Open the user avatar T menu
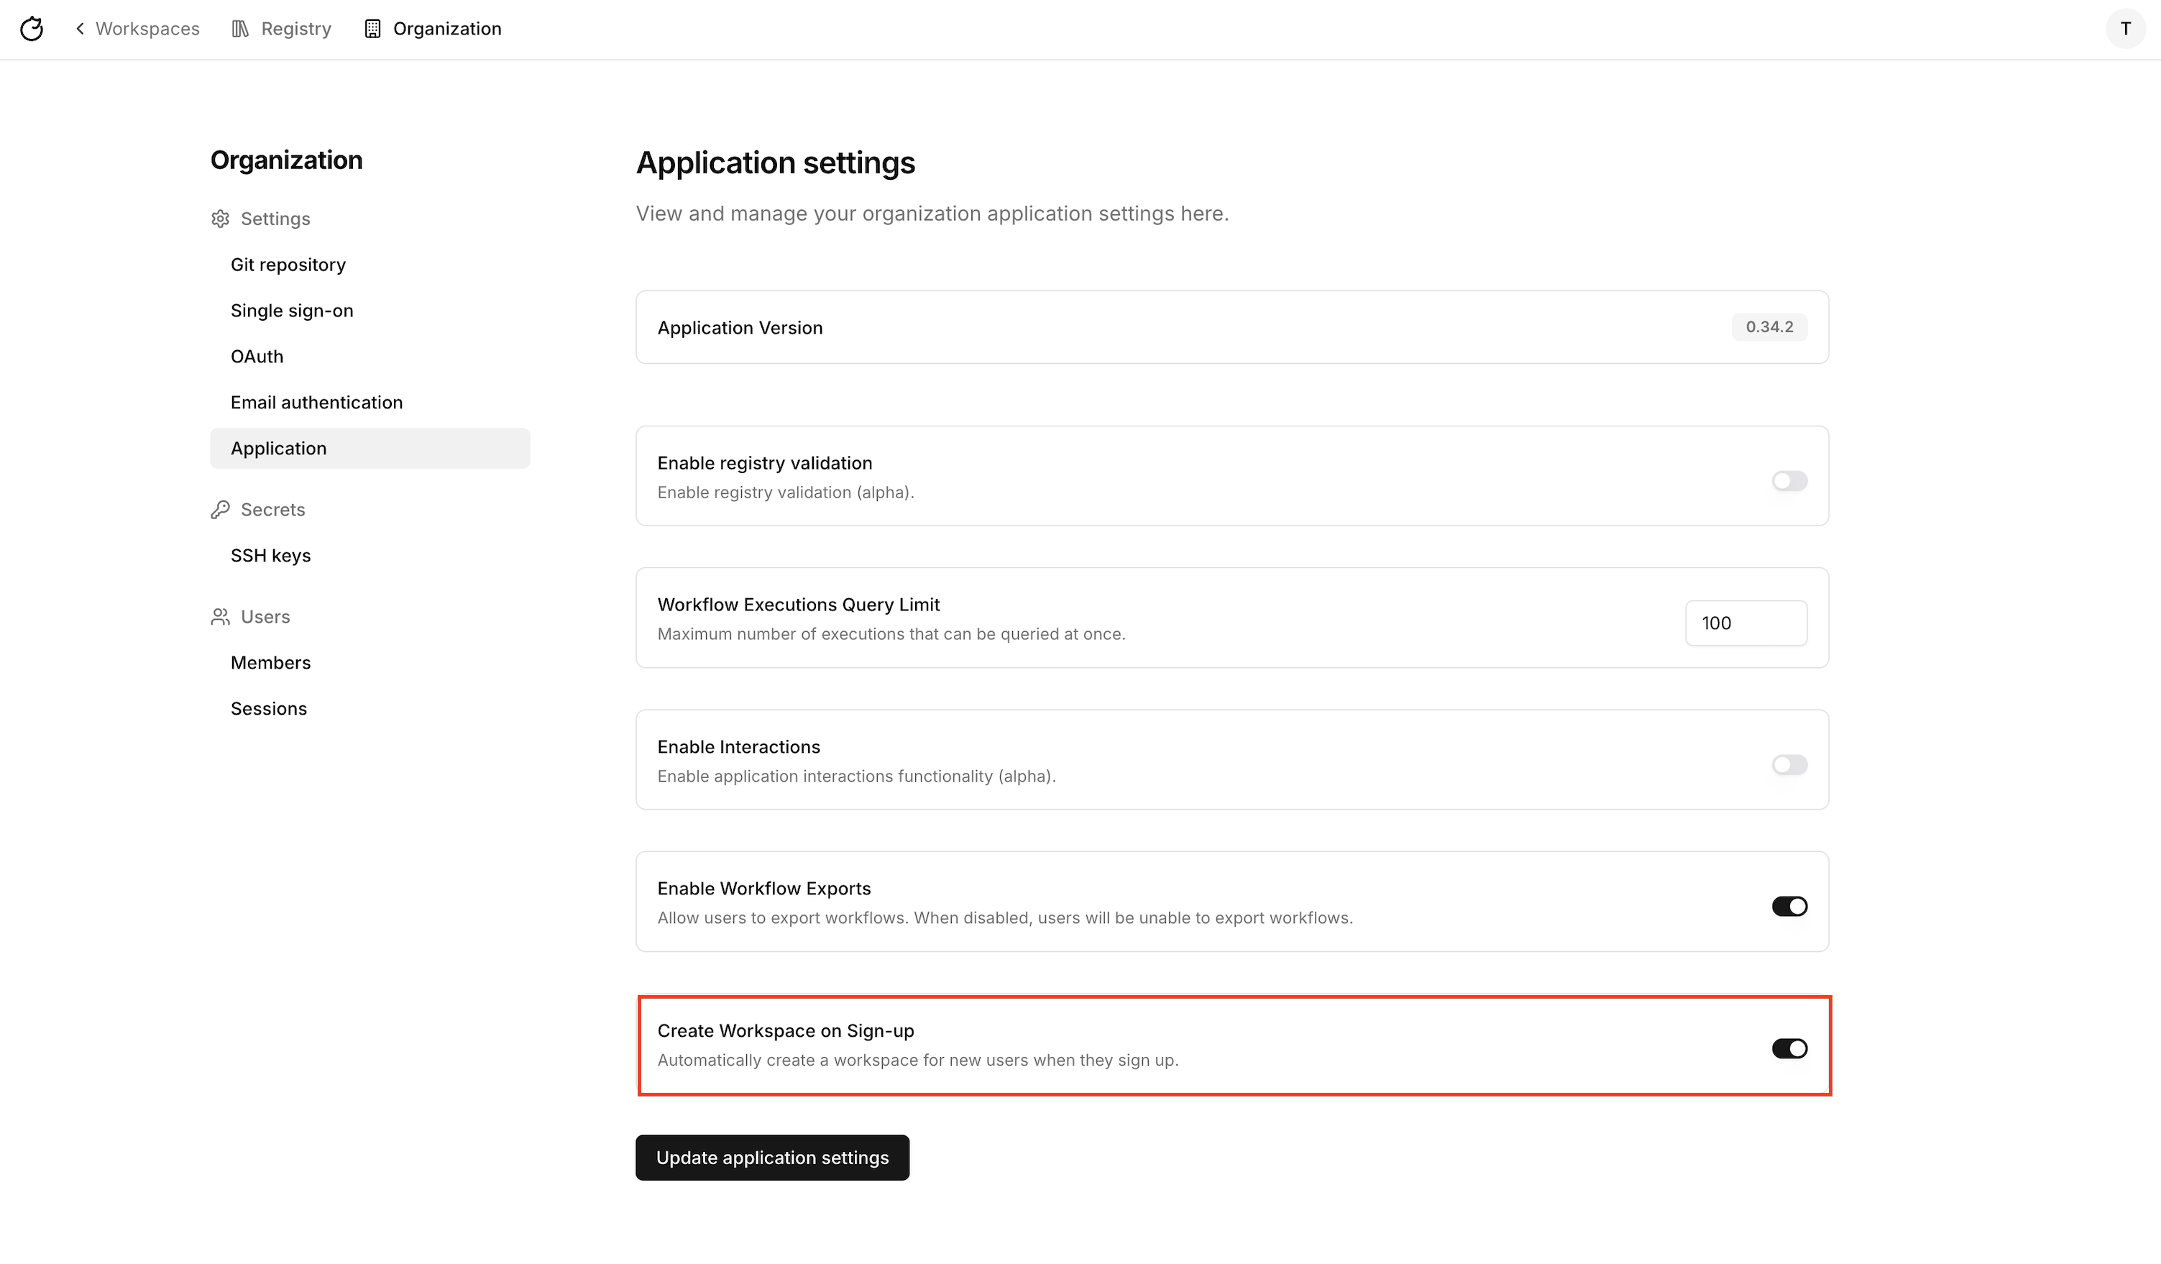 [x=2125, y=29]
